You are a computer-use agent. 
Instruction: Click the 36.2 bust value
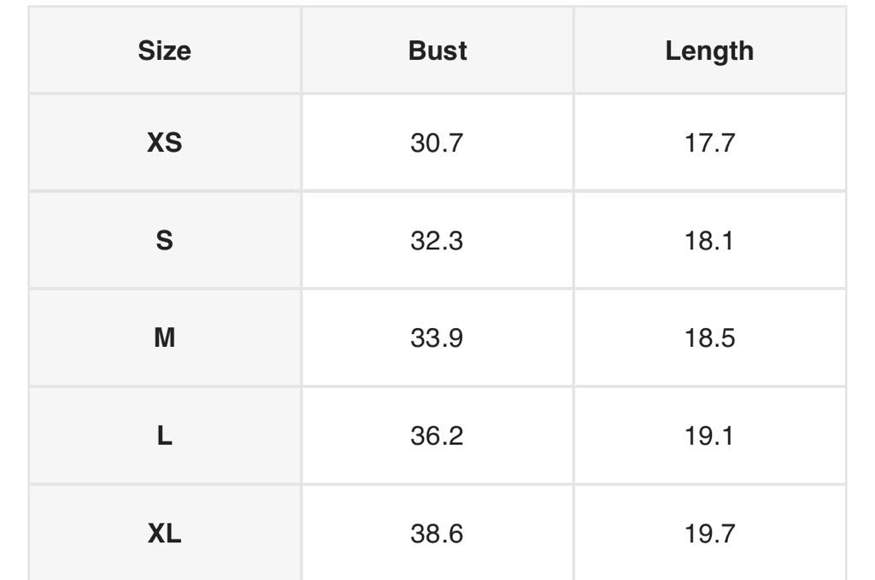[x=437, y=436]
